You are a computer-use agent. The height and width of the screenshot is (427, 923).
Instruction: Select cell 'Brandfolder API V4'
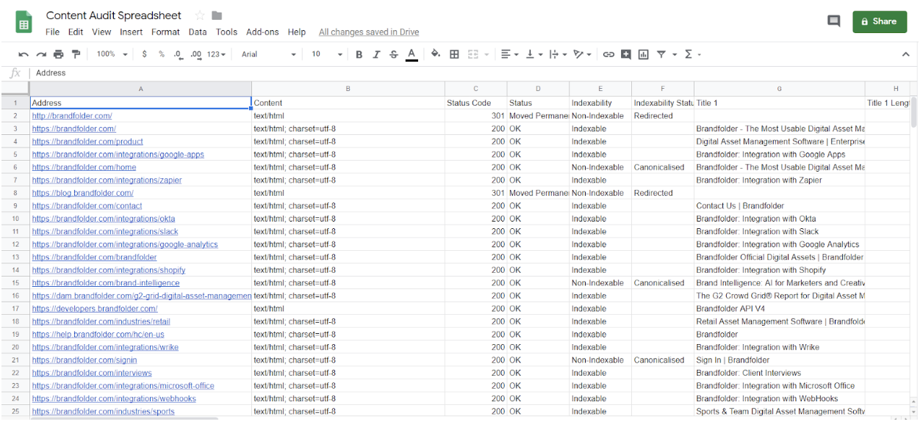coord(780,309)
